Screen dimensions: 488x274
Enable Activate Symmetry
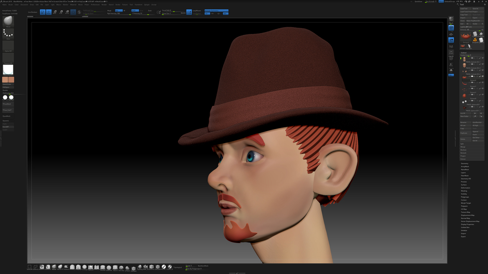coord(216,11)
